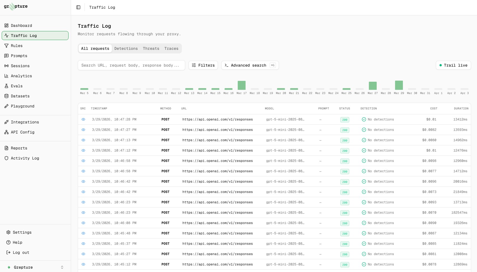Open Settings gear icon

click(x=8, y=232)
